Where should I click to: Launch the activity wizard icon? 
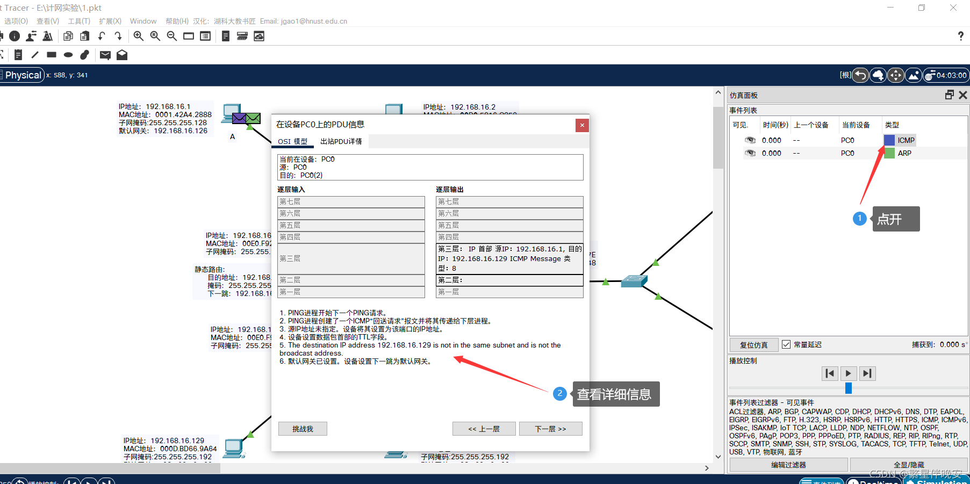(48, 36)
